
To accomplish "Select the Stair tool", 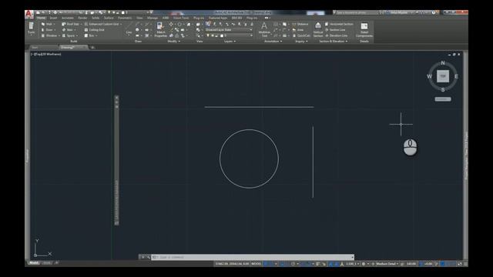I will [68, 30].
